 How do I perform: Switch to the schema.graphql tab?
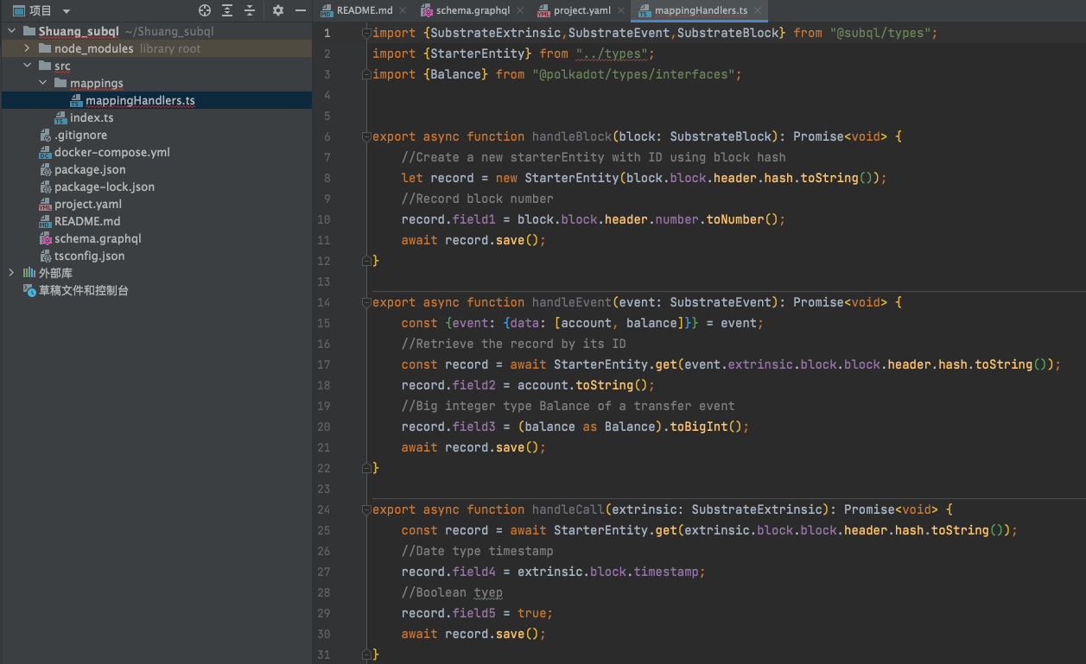point(473,10)
